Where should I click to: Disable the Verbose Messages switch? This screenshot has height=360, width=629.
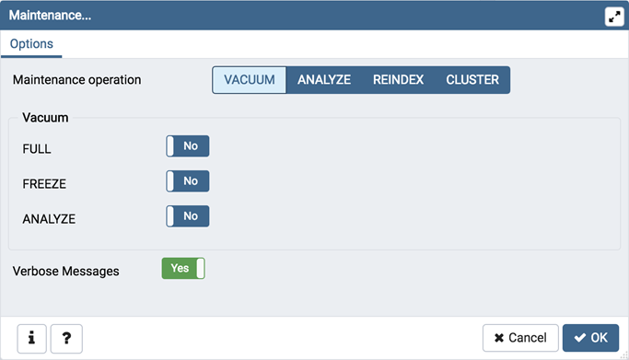pyautogui.click(x=183, y=268)
